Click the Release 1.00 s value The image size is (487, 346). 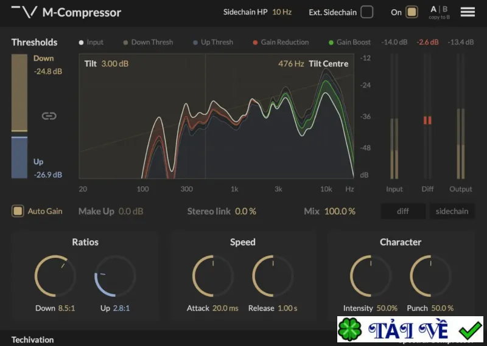click(x=287, y=308)
